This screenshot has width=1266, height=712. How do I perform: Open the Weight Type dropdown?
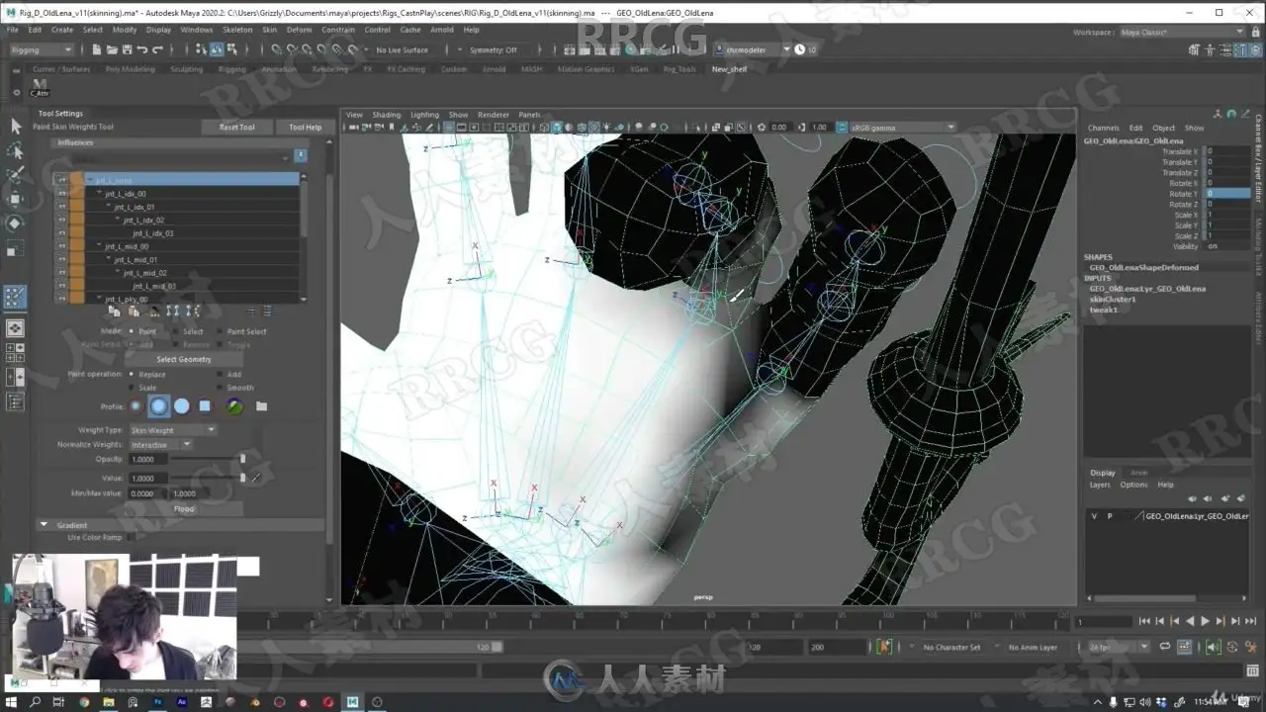tap(173, 430)
